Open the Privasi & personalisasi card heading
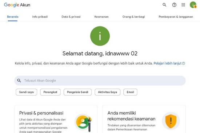Viewport: 200px width, 133px height. click(x=41, y=113)
